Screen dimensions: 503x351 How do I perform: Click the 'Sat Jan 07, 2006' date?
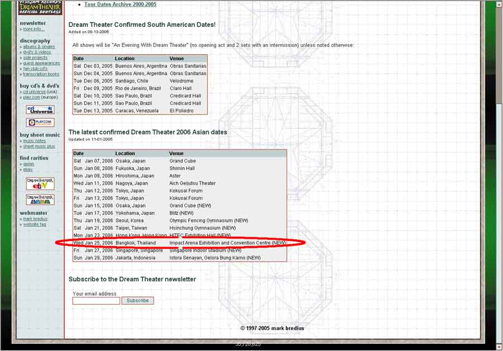(93, 161)
